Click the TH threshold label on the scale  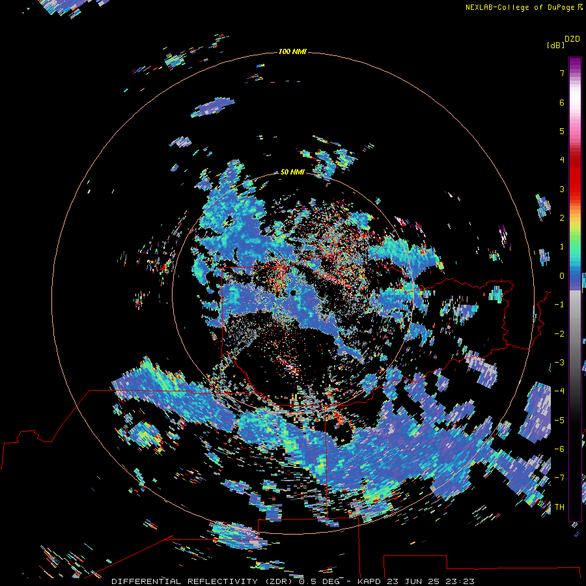(559, 507)
